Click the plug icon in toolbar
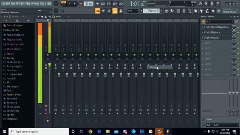The width and height of the screenshot is (240, 135). 201,11
